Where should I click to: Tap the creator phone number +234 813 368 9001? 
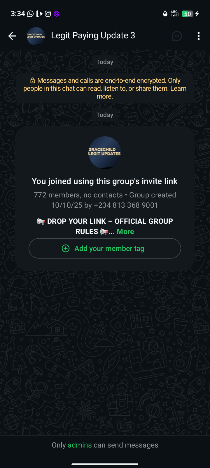point(126,205)
